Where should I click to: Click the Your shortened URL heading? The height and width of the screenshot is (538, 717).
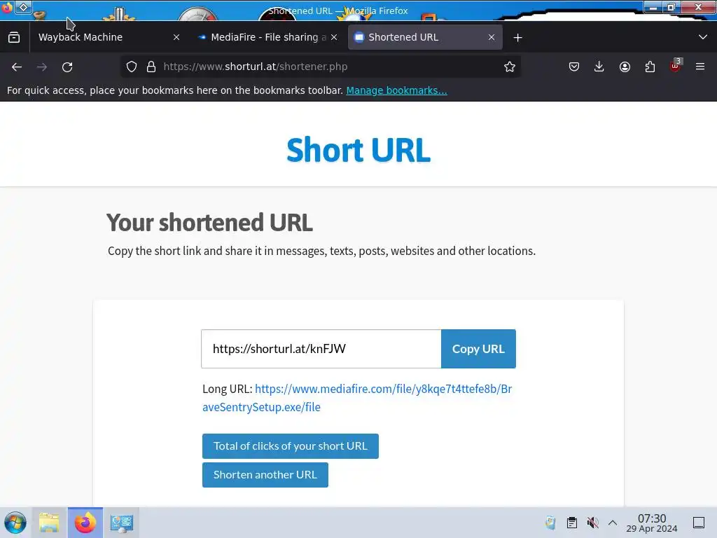tap(210, 223)
